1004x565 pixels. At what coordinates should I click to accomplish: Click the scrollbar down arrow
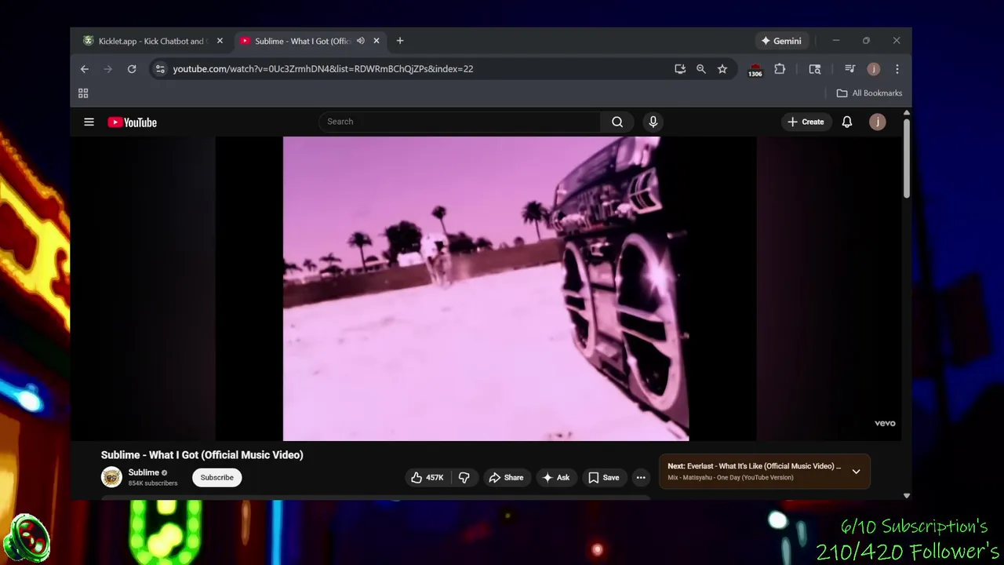pos(907,496)
